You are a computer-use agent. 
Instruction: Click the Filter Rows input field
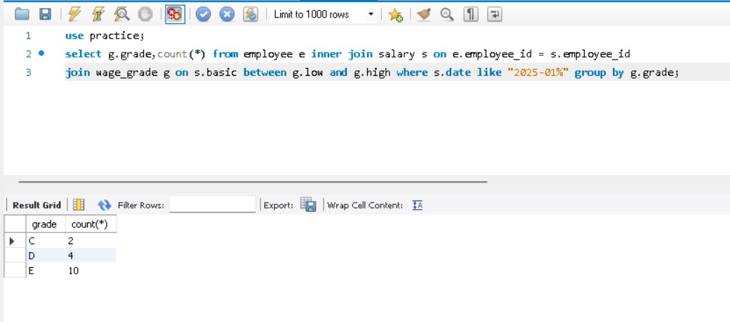tap(212, 205)
